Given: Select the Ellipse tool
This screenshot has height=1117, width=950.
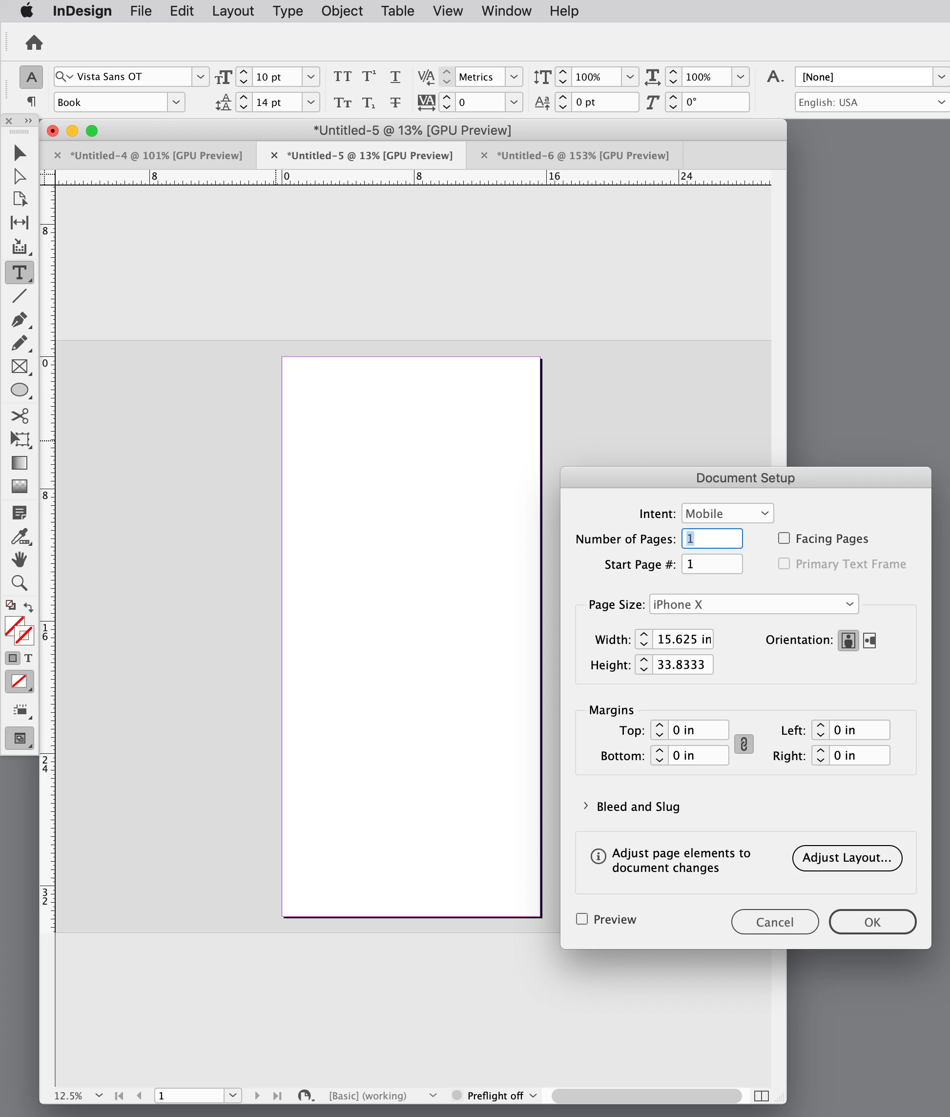Looking at the screenshot, I should tap(20, 390).
